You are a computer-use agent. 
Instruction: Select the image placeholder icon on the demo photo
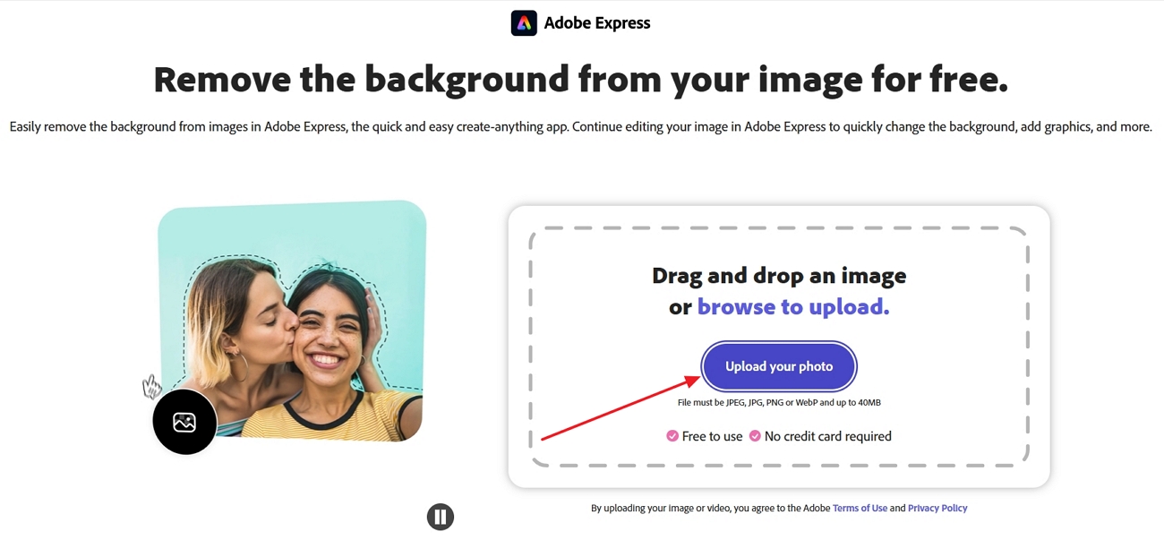pyautogui.click(x=184, y=421)
